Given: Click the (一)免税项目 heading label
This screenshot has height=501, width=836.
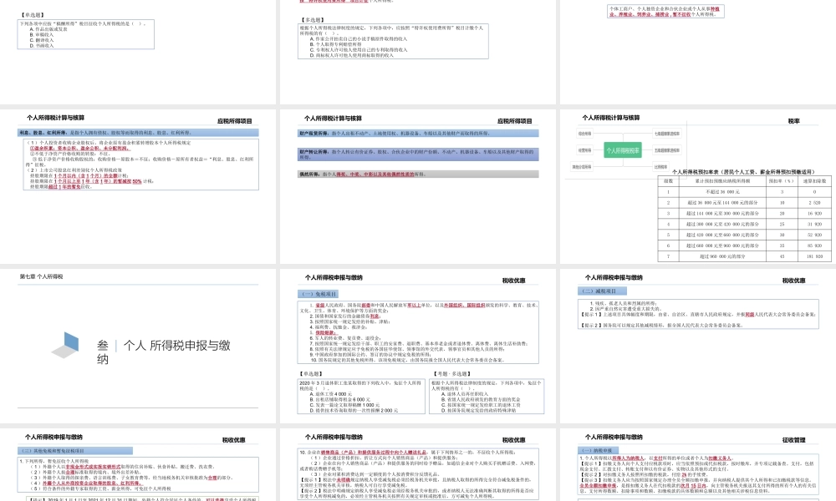Looking at the screenshot, I should pyautogui.click(x=319, y=294).
